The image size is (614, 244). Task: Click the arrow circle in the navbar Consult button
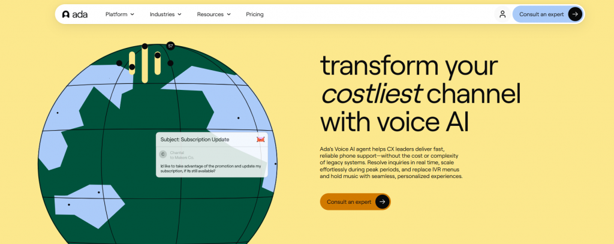(x=575, y=14)
